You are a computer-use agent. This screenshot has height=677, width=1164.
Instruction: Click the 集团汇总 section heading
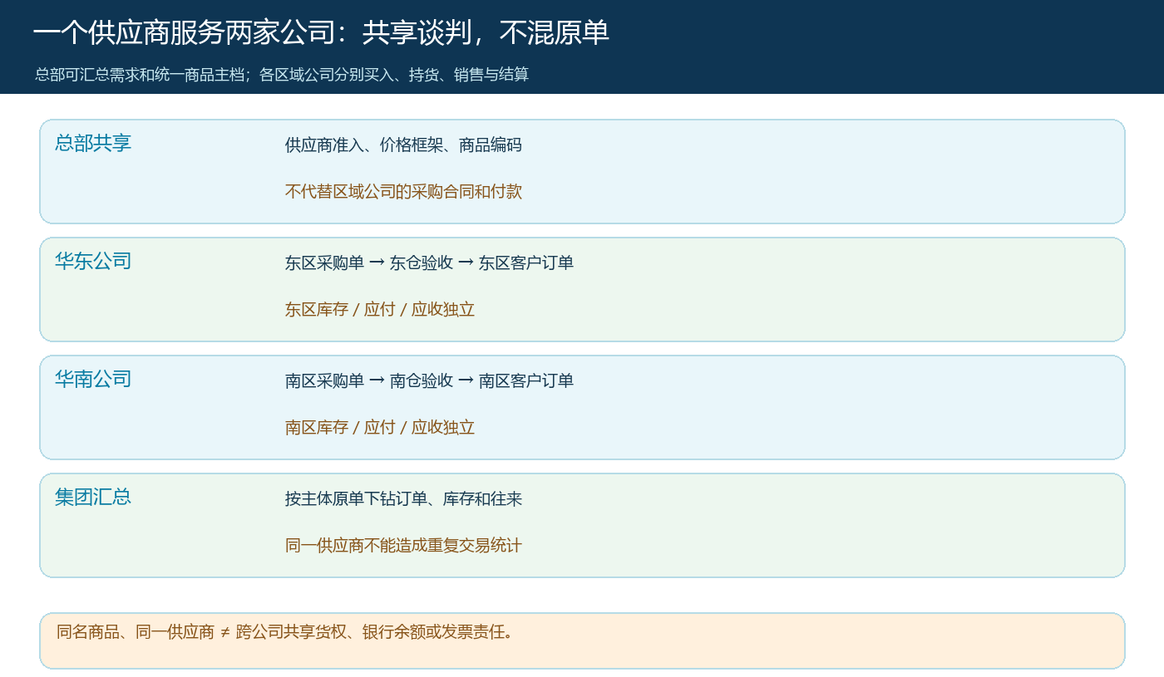(x=93, y=497)
